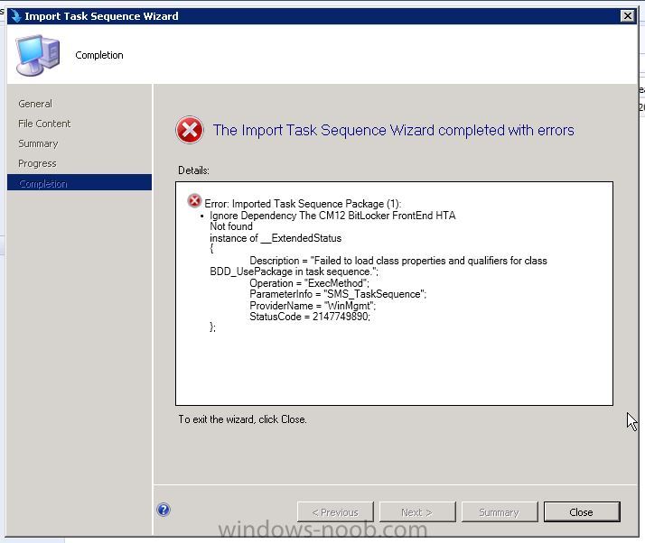Click the Operation = "ExecMethod" line
The height and width of the screenshot is (543, 645).
click(x=309, y=283)
